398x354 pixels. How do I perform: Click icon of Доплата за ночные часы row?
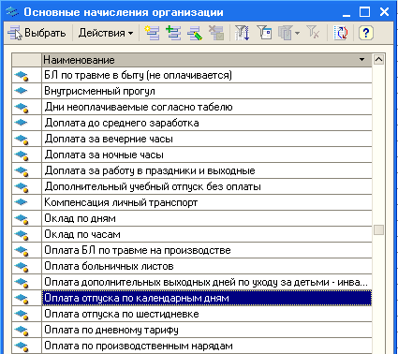click(x=22, y=155)
